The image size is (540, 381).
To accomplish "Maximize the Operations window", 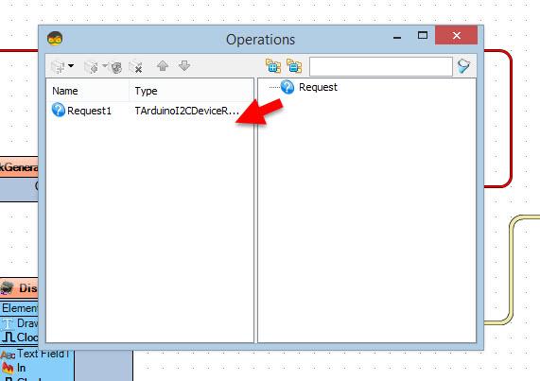I will [423, 35].
